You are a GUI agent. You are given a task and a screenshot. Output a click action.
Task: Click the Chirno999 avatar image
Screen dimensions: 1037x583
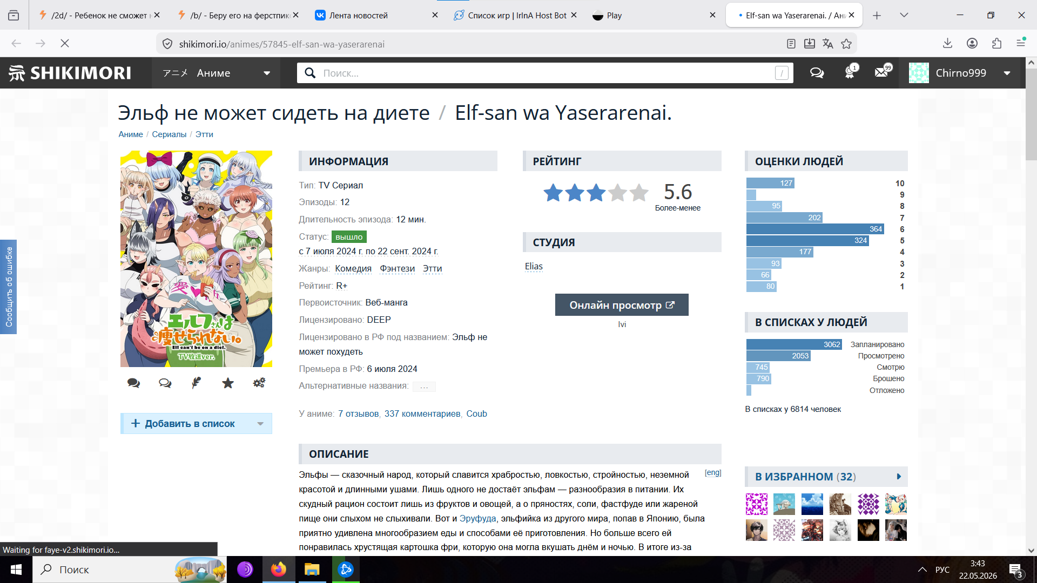(919, 73)
